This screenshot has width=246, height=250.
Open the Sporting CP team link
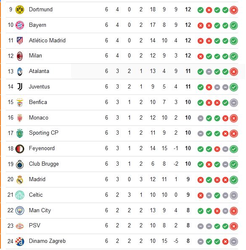(44, 133)
